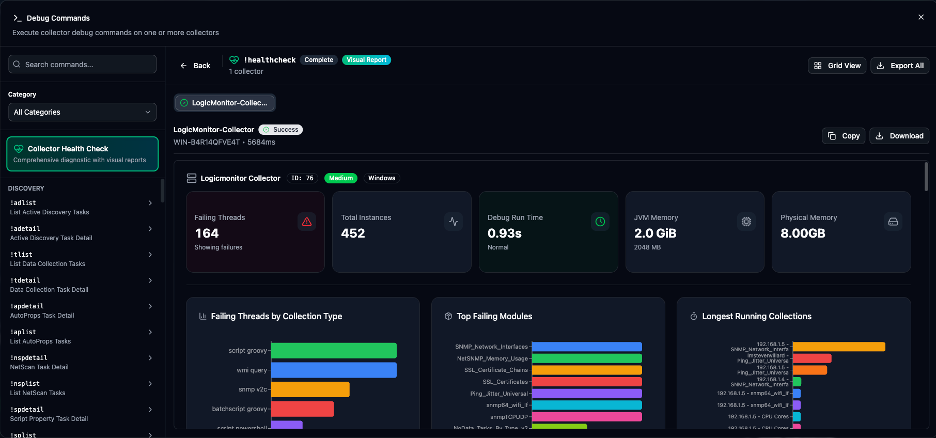Image resolution: width=936 pixels, height=438 pixels.
Task: Expand the !nspdetail command chevron
Action: 150,358
